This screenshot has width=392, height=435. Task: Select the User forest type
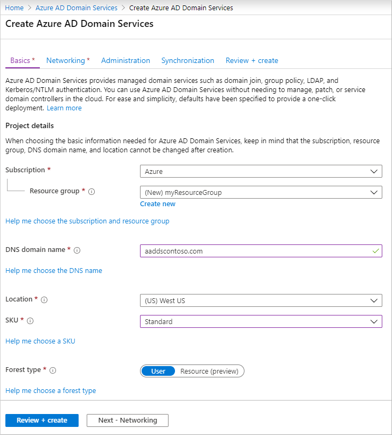[x=157, y=371]
